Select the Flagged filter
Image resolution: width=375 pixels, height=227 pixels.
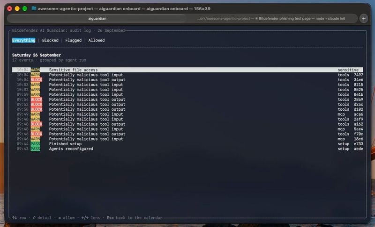(74, 40)
